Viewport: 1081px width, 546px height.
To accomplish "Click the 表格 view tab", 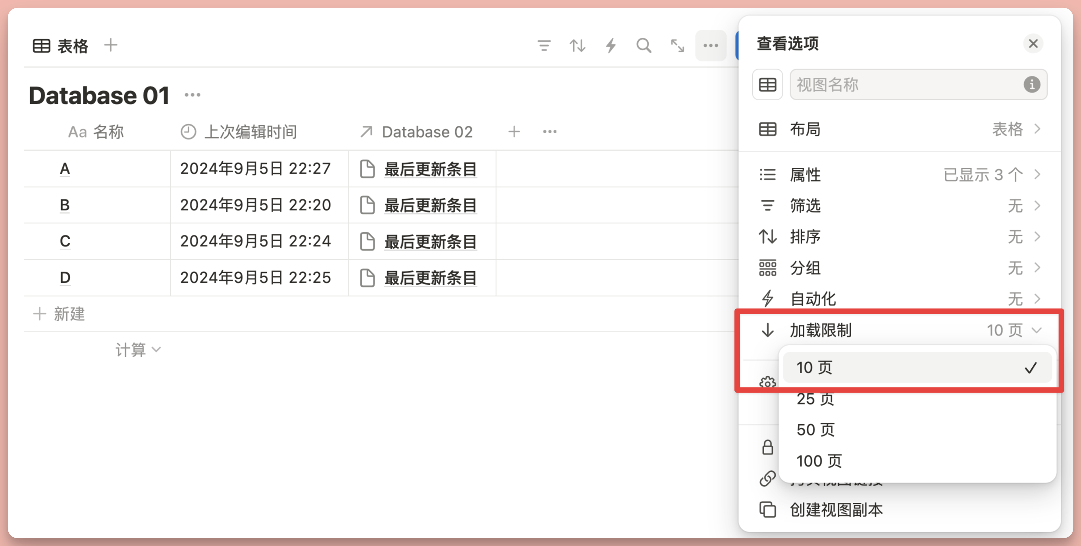I will (60, 45).
